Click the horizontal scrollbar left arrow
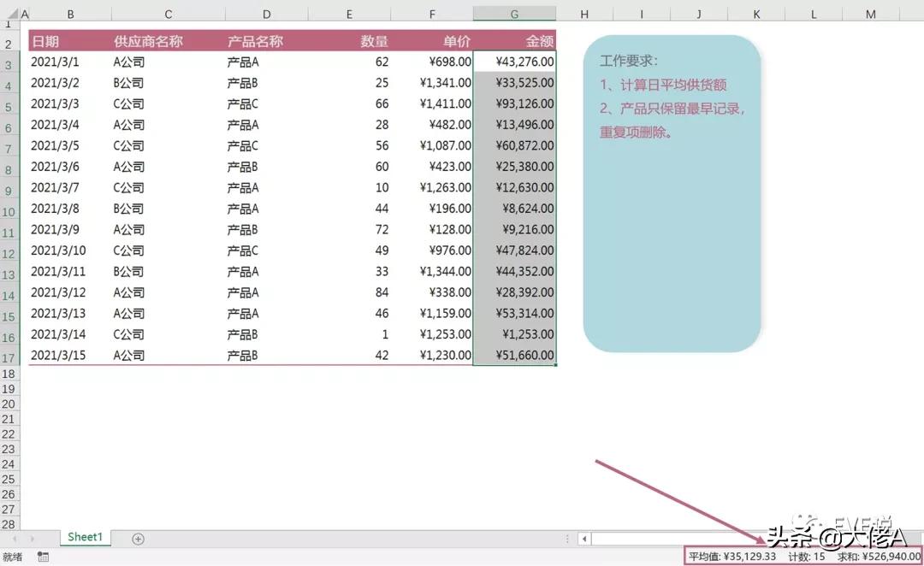 (584, 539)
